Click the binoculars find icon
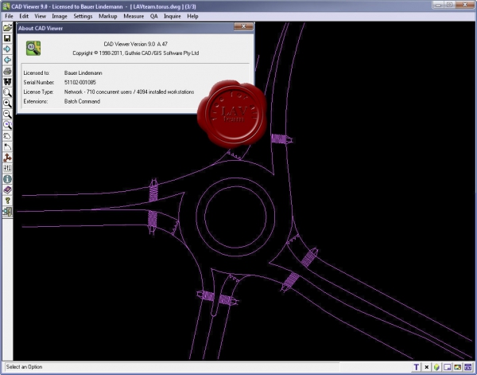 pos(7,82)
